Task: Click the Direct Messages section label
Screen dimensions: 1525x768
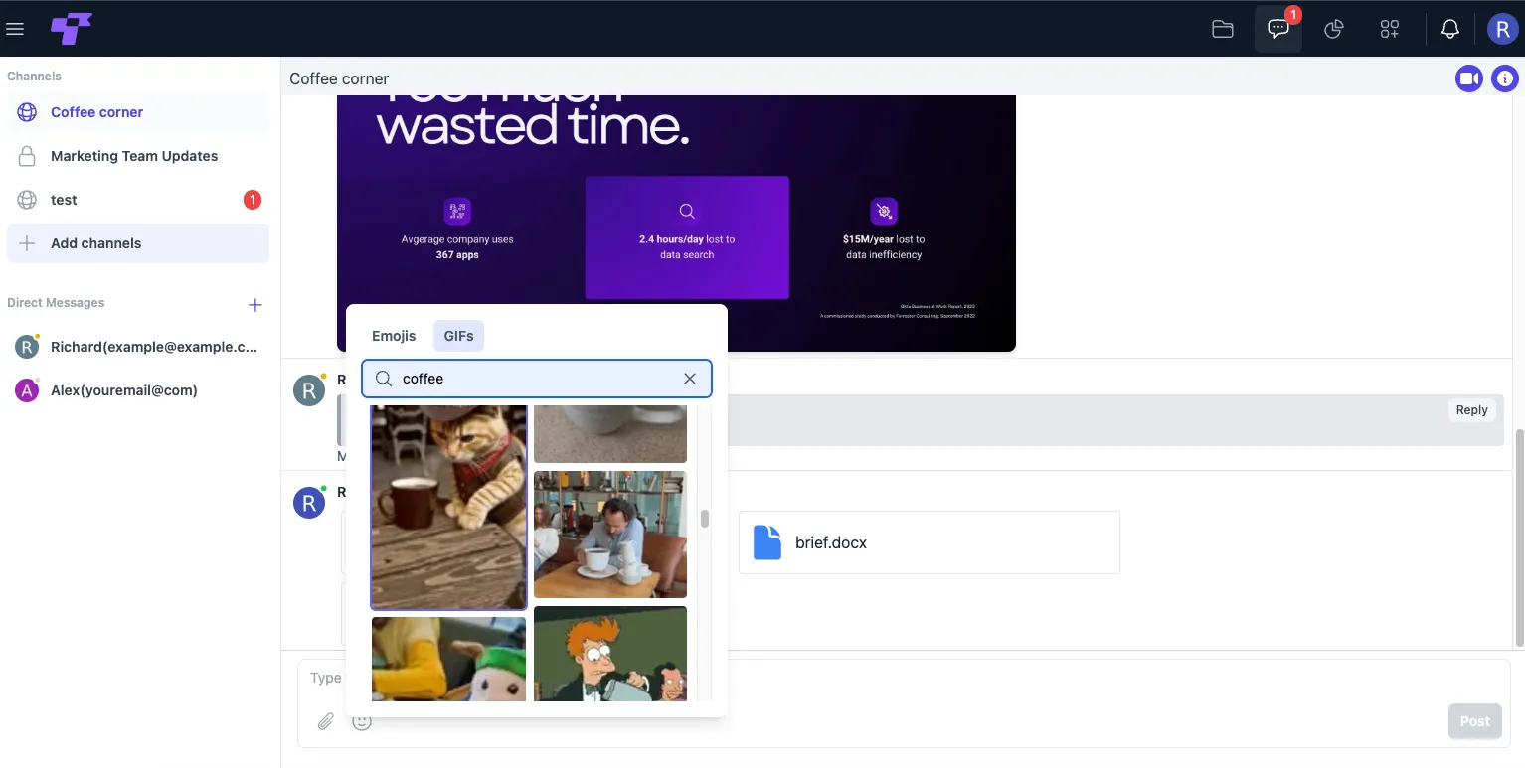Action: 56,303
